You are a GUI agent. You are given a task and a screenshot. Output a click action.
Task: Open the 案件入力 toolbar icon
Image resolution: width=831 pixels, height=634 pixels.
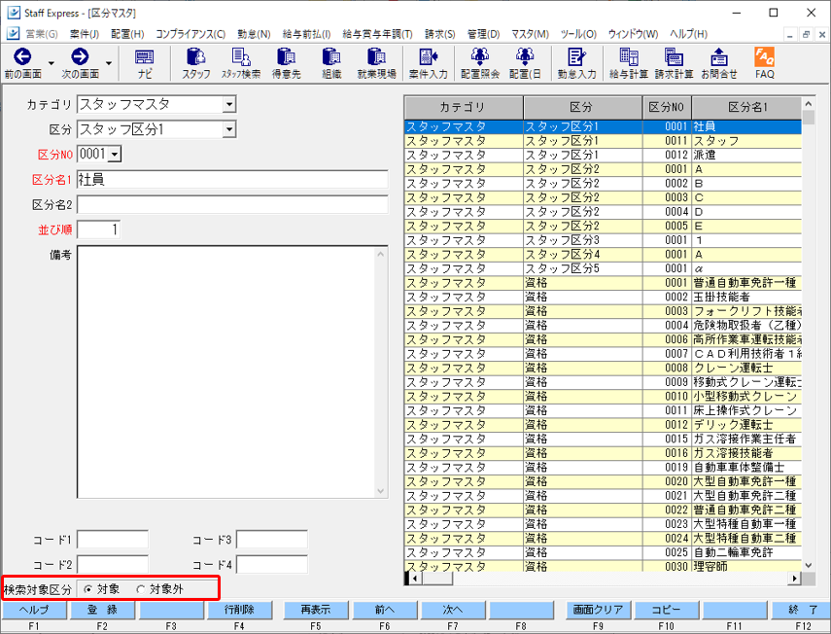(429, 63)
